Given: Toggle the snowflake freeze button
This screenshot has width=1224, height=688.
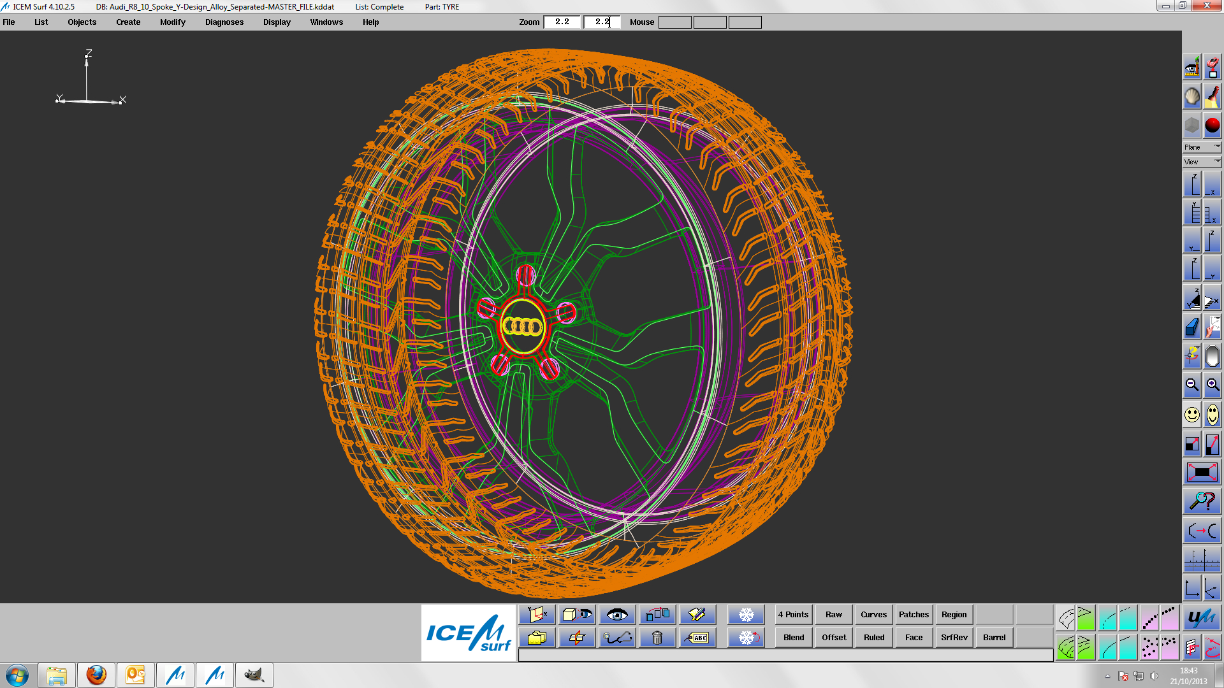Looking at the screenshot, I should (x=746, y=615).
